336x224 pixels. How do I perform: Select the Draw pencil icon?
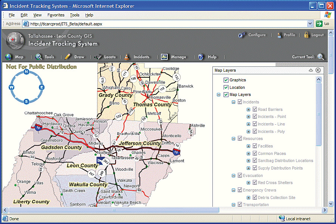point(68,57)
